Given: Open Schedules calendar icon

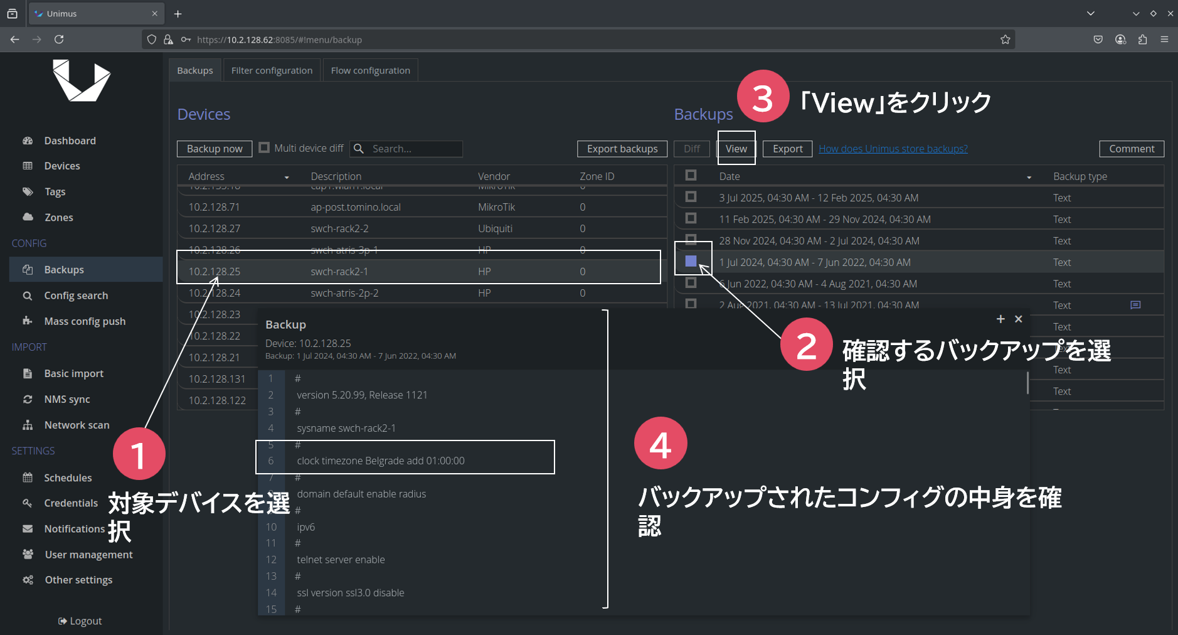Looking at the screenshot, I should click(x=28, y=478).
